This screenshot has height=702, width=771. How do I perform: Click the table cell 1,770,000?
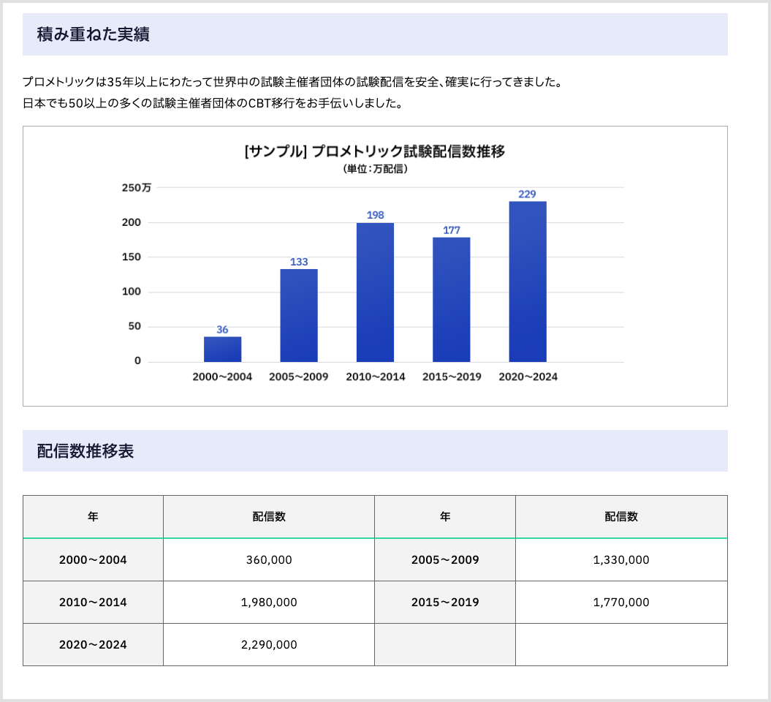click(621, 602)
